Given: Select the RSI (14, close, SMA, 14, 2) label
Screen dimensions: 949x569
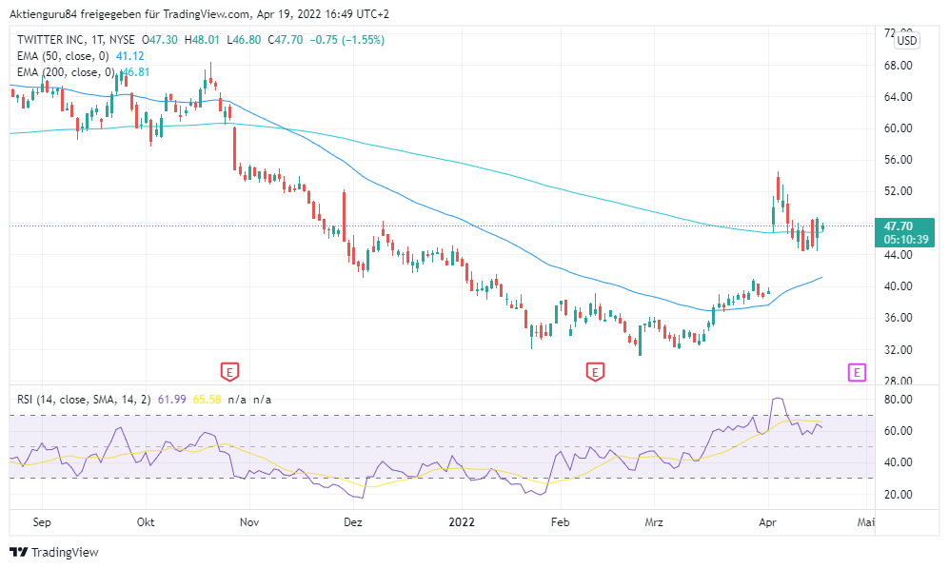Looking at the screenshot, I should pyautogui.click(x=84, y=400).
